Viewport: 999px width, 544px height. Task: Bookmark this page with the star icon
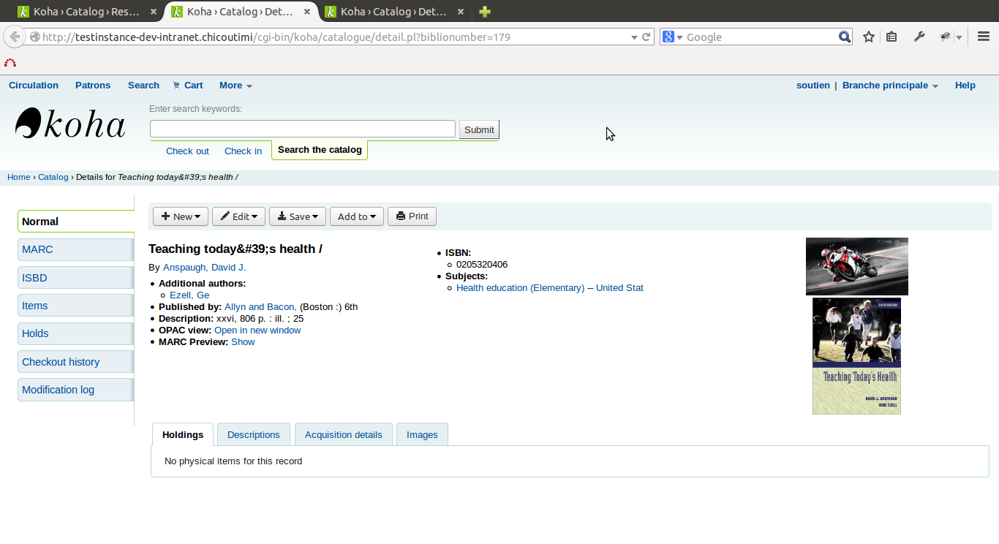(868, 37)
